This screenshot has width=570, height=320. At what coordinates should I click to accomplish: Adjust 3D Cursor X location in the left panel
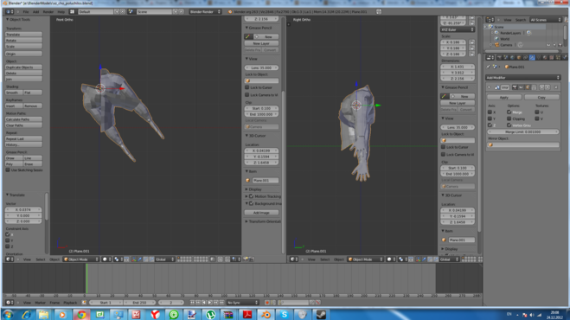click(x=262, y=150)
